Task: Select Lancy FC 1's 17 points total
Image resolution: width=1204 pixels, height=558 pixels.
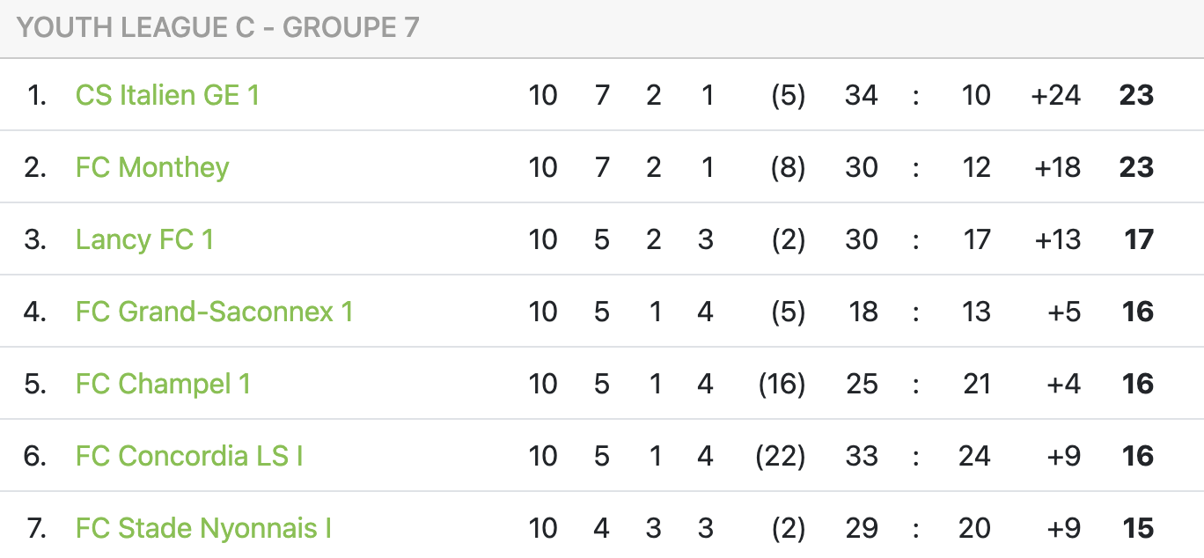Action: pos(1138,239)
